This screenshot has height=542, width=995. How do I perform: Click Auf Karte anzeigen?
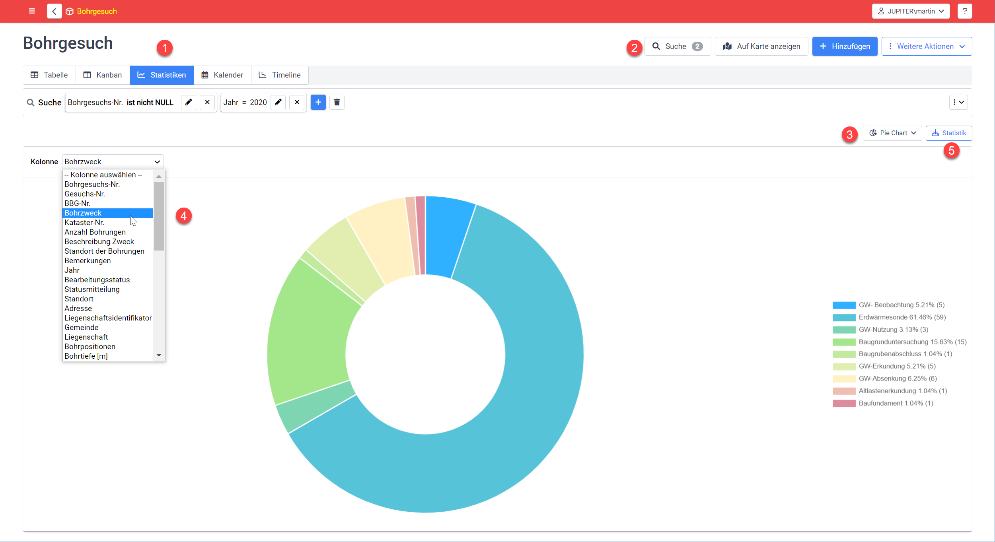[x=761, y=46]
